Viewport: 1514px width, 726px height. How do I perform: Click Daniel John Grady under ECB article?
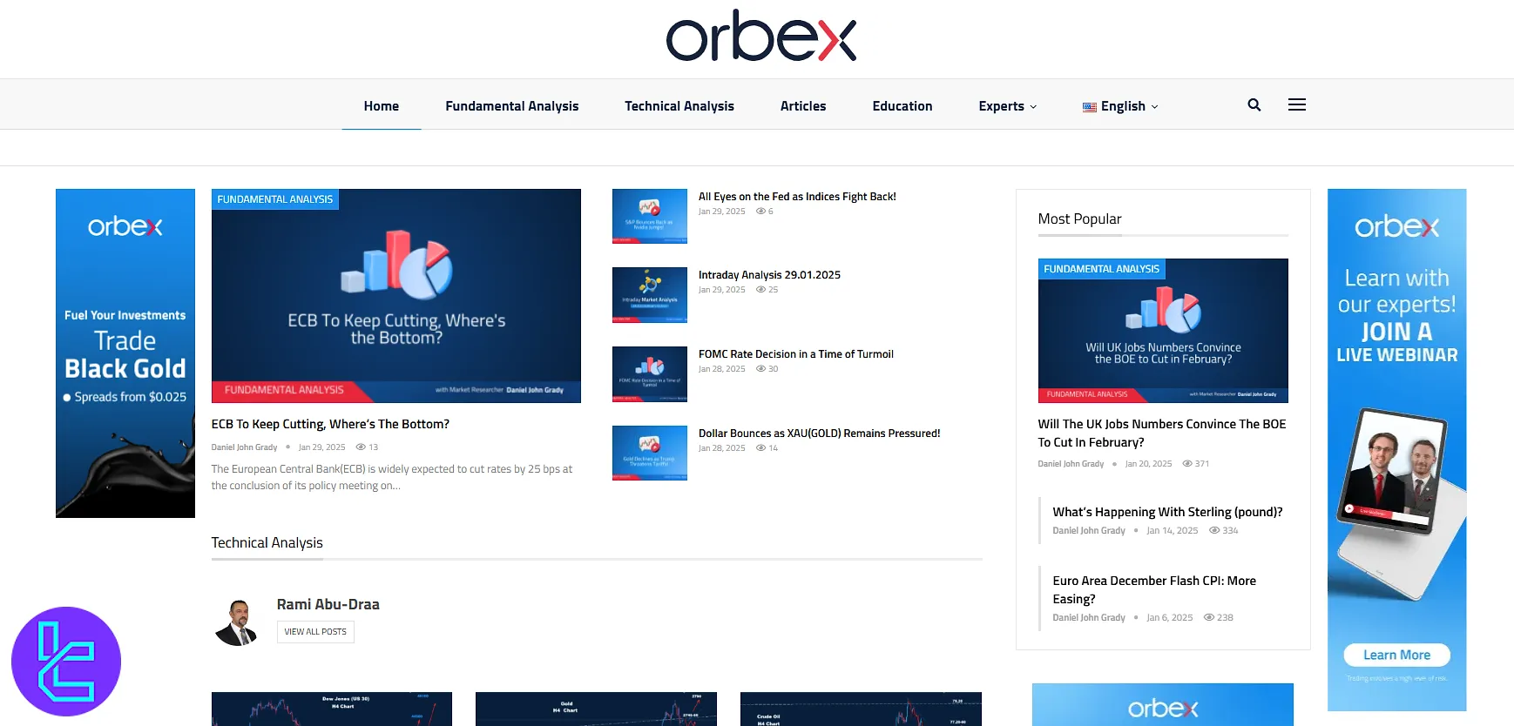[244, 447]
